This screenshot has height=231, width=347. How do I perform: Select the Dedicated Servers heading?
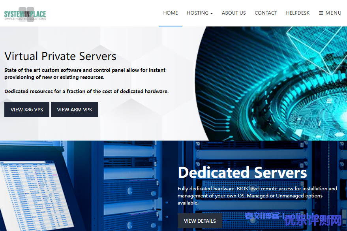point(242,173)
